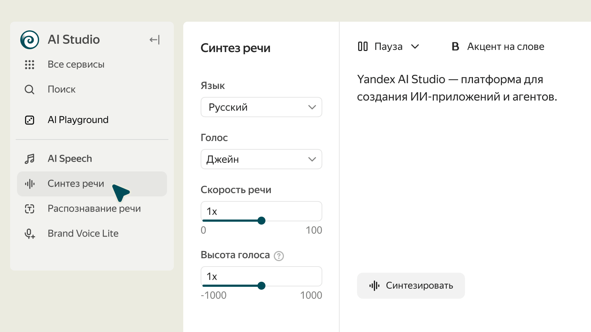The height and width of the screenshot is (332, 591).
Task: Open Brand Voice Lite menu item
Action: pos(83,234)
